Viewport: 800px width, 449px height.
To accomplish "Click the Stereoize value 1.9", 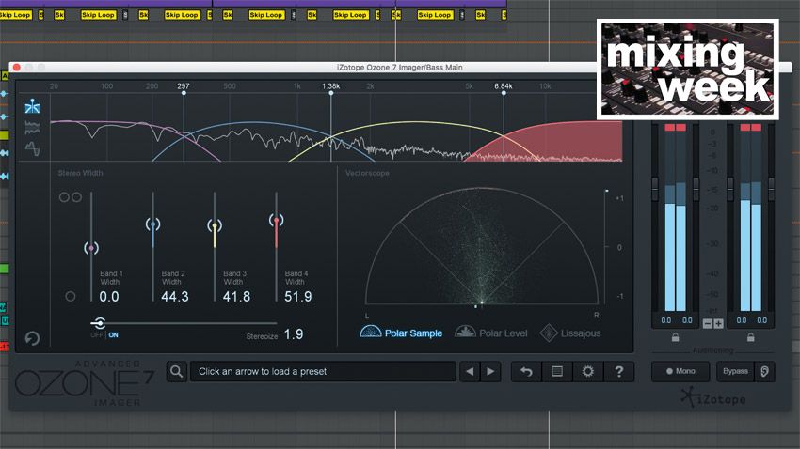I will click(294, 334).
